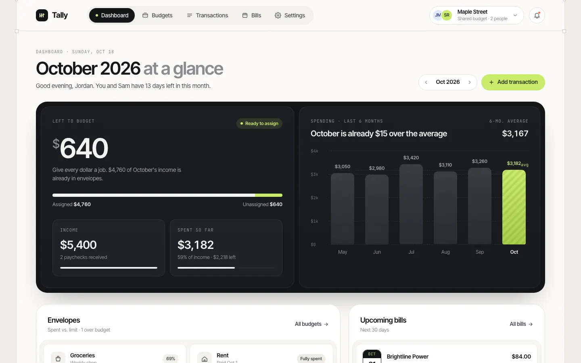Screen dimensions: 581x363
Task: Click the $3,182 spent so far value
Action: pyautogui.click(x=196, y=245)
